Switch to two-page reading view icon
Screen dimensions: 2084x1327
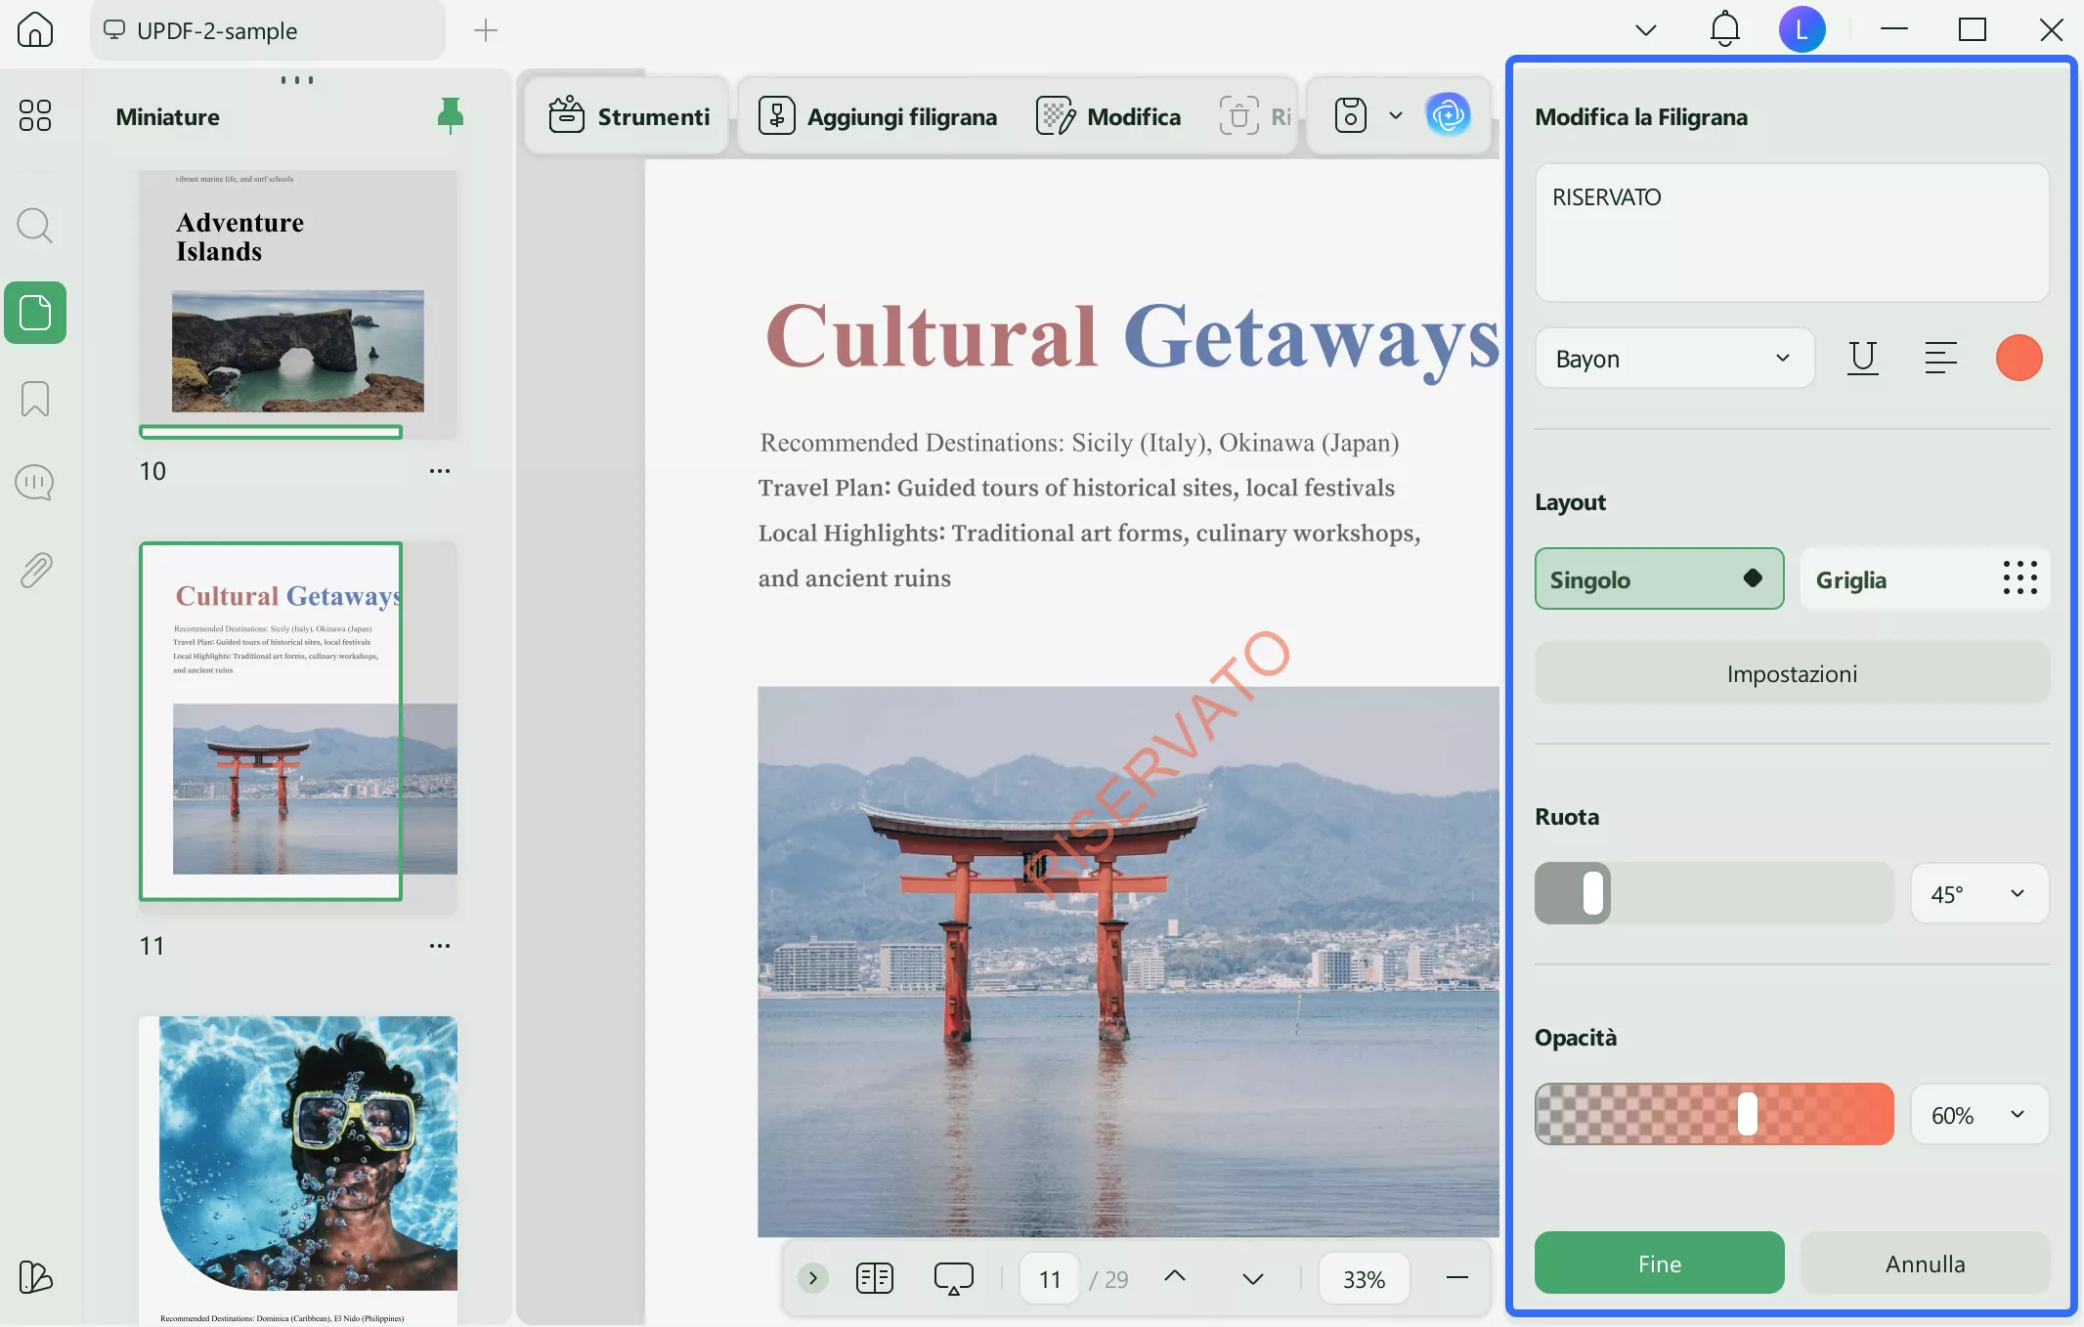pyautogui.click(x=874, y=1279)
